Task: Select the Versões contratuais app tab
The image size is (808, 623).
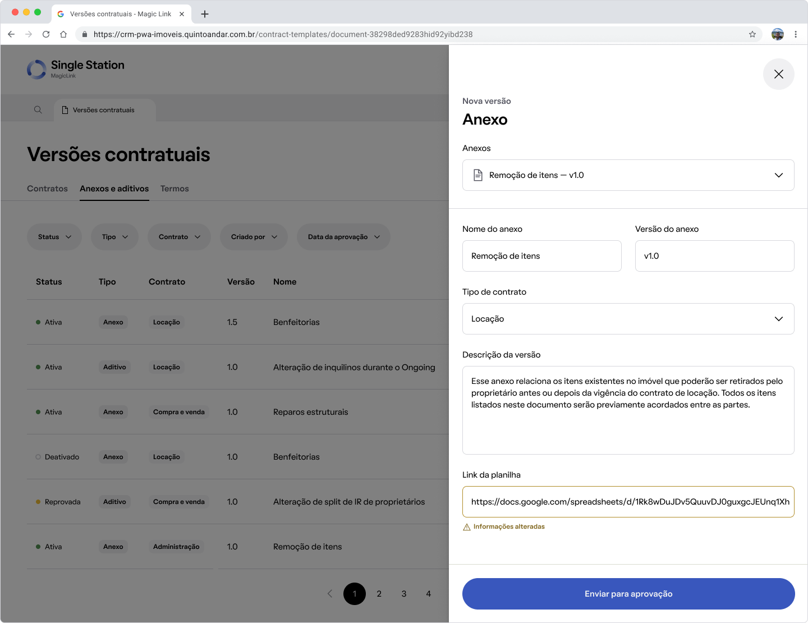Action: [x=105, y=110]
